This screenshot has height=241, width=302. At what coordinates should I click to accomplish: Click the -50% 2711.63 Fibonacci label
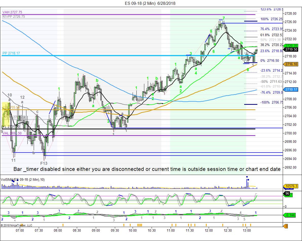tap(271, 82)
